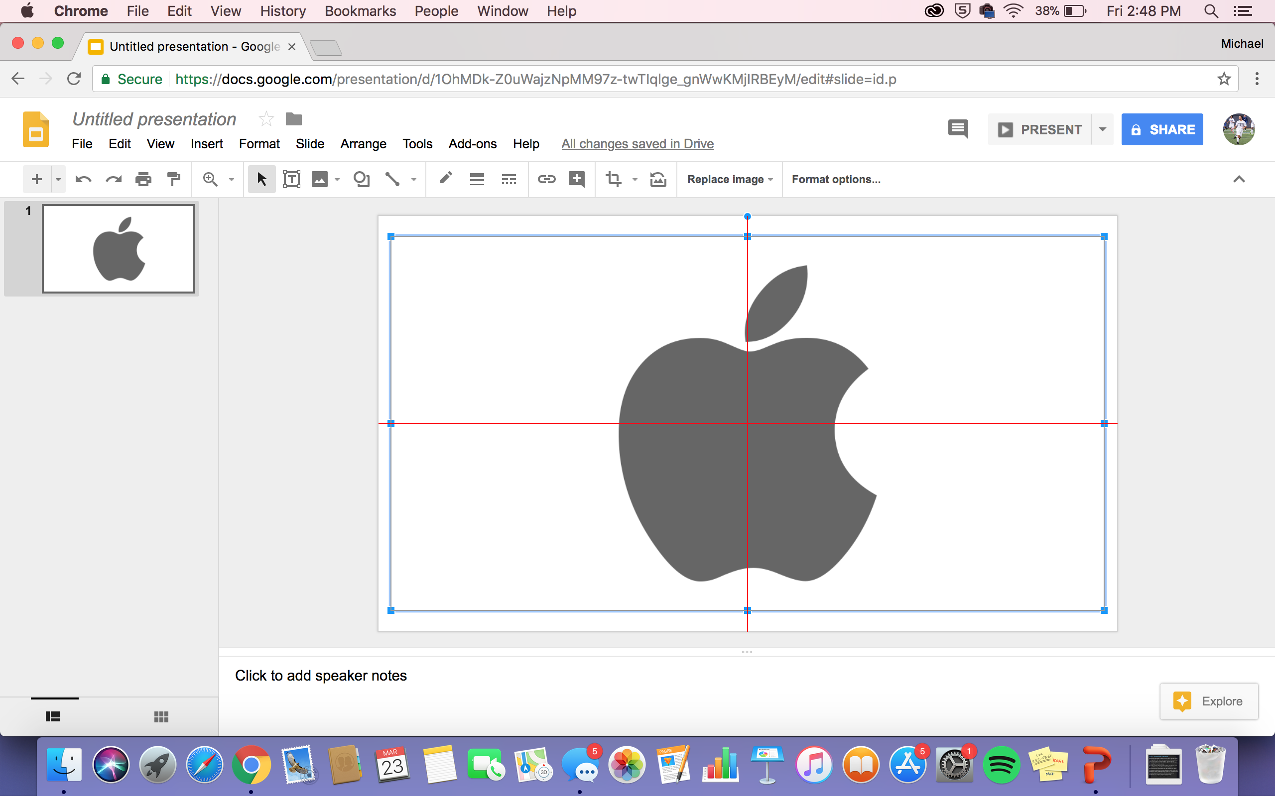Open the line type dropdown arrow
The width and height of the screenshot is (1275, 796).
pos(414,180)
